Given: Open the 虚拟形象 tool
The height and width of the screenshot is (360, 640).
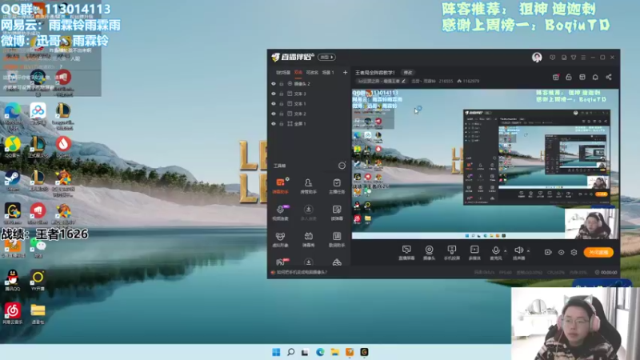Looking at the screenshot, I should tap(281, 239).
